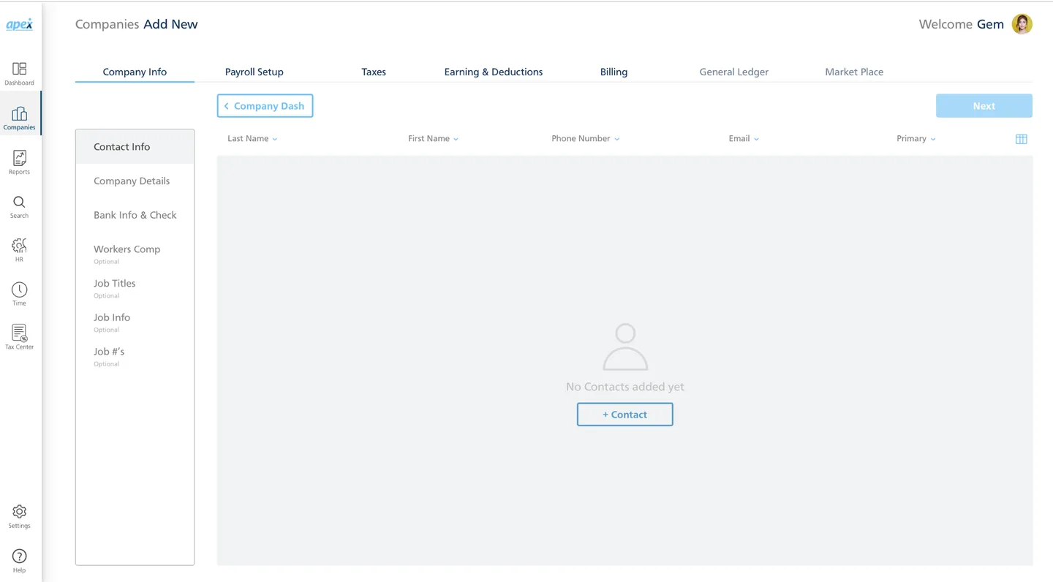
Task: Click the column layout grid icon
Action: [x=1021, y=138]
